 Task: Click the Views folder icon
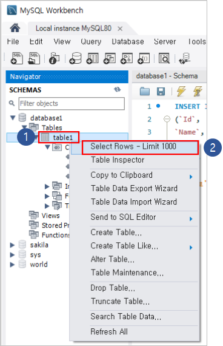[x=34, y=215]
